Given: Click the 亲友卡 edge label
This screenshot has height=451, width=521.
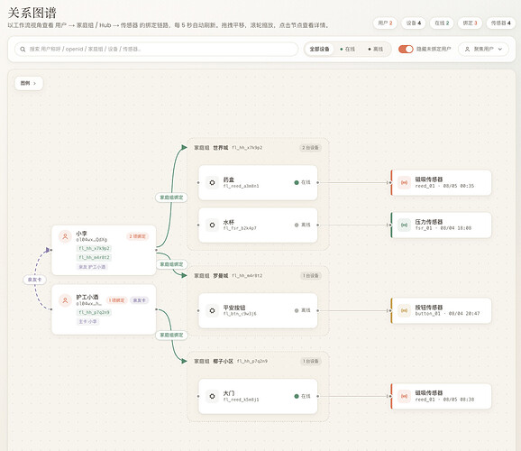Looking at the screenshot, I should (34, 280).
